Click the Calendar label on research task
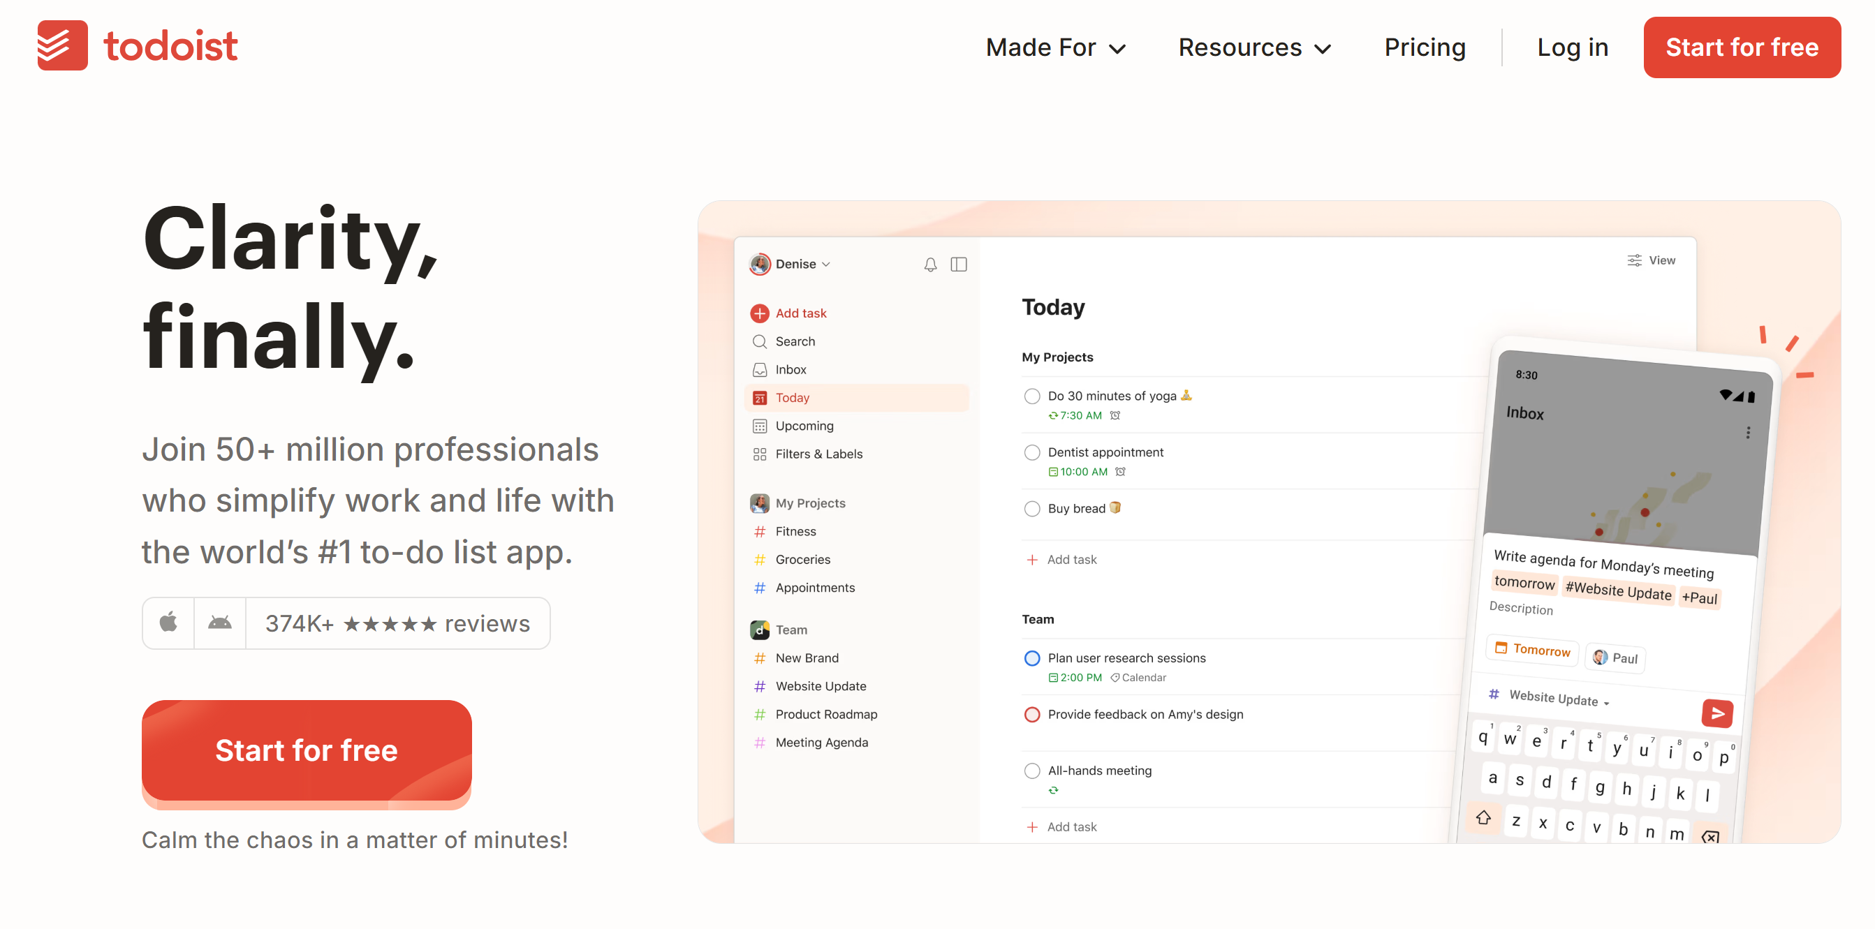This screenshot has width=1875, height=929. point(1138,678)
